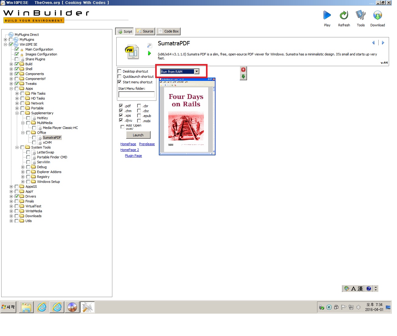397x336 pixels.
Task: Click the SumatraPDF plugin logo icon
Action: [132, 52]
